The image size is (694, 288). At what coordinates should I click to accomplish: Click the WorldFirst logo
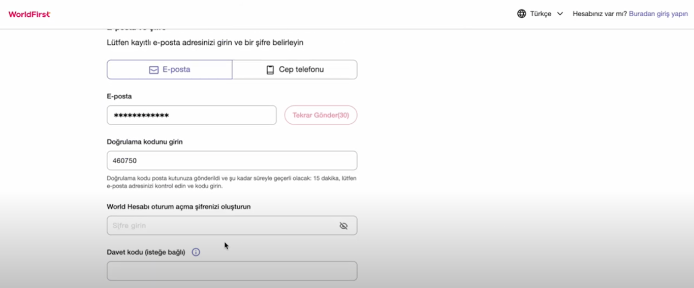click(29, 14)
